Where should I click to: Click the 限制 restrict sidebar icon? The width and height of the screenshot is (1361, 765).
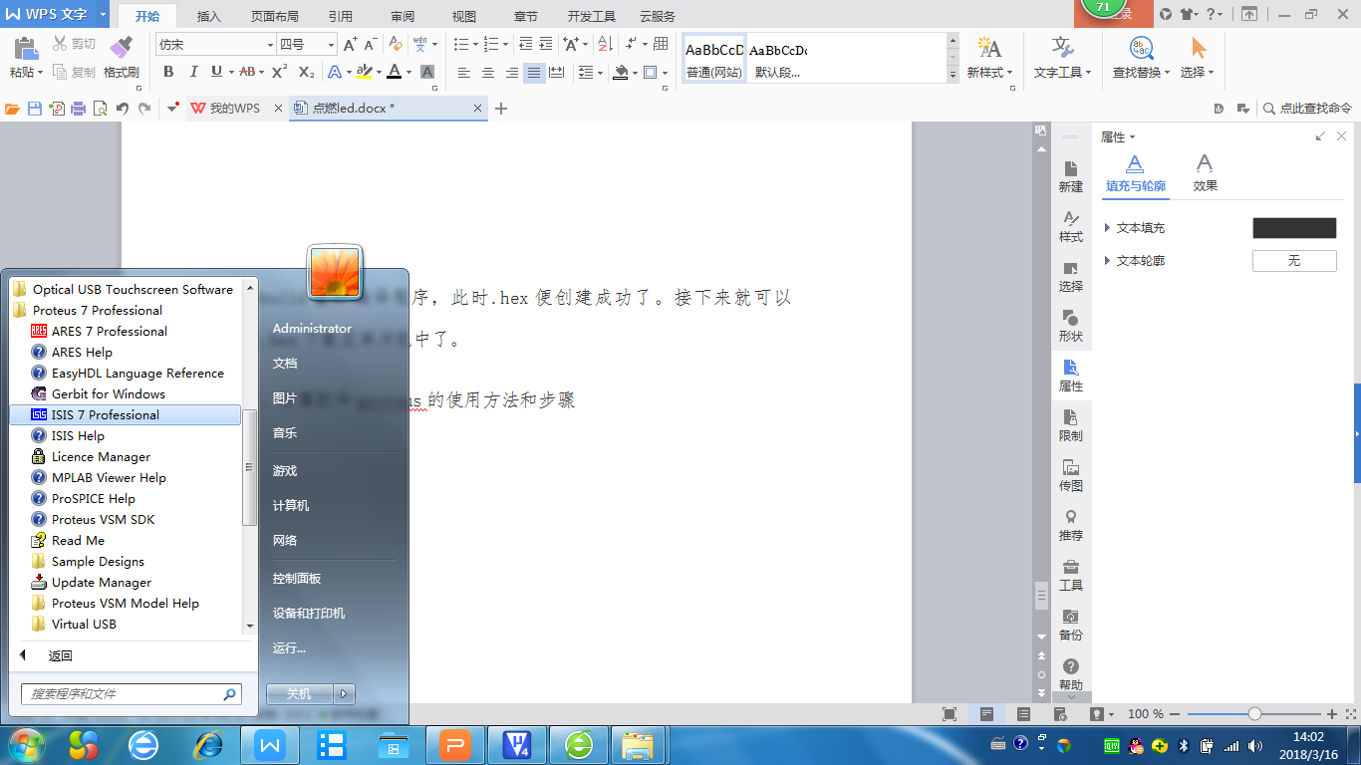(1071, 425)
